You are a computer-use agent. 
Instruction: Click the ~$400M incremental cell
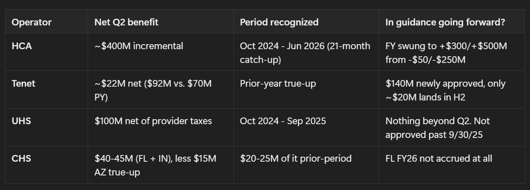pyautogui.click(x=160, y=52)
